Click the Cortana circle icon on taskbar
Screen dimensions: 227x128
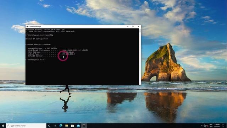coord(49,126)
